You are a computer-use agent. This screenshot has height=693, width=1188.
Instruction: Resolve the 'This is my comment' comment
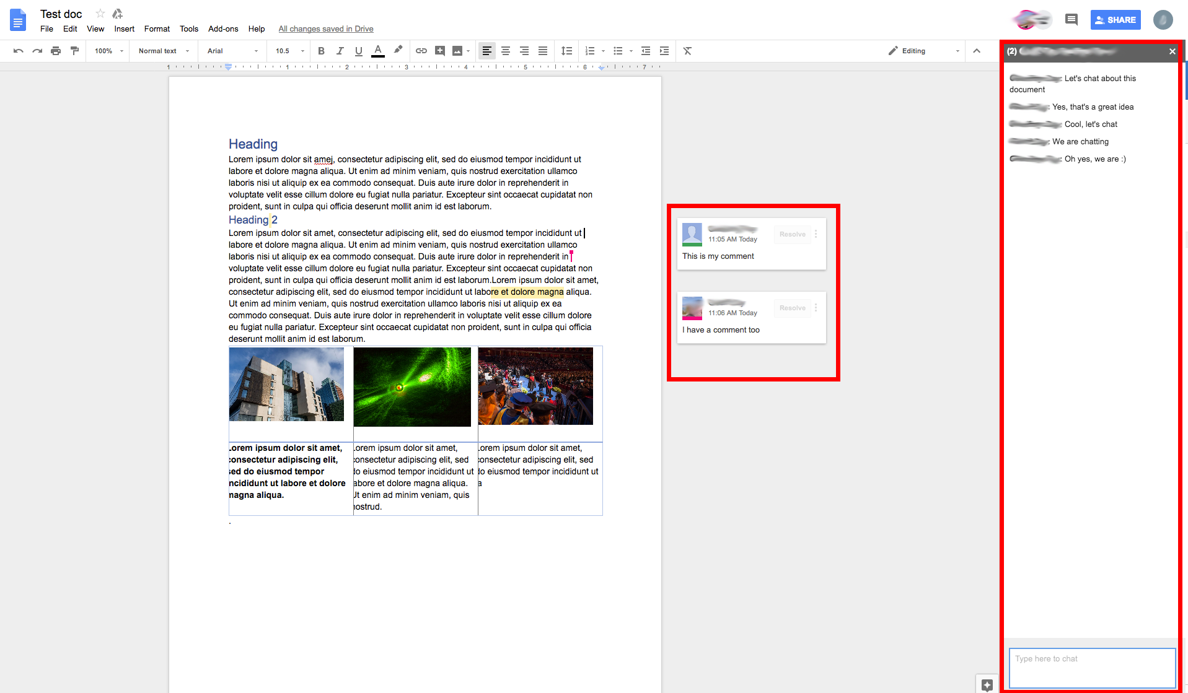tap(792, 234)
